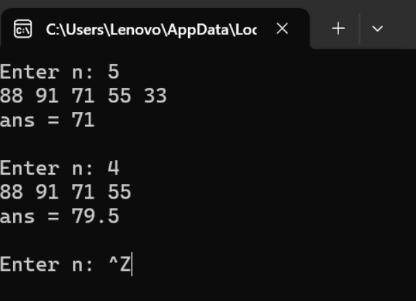Click the terminal icon in the tab
Screen dimensions: 416x301
23,30
